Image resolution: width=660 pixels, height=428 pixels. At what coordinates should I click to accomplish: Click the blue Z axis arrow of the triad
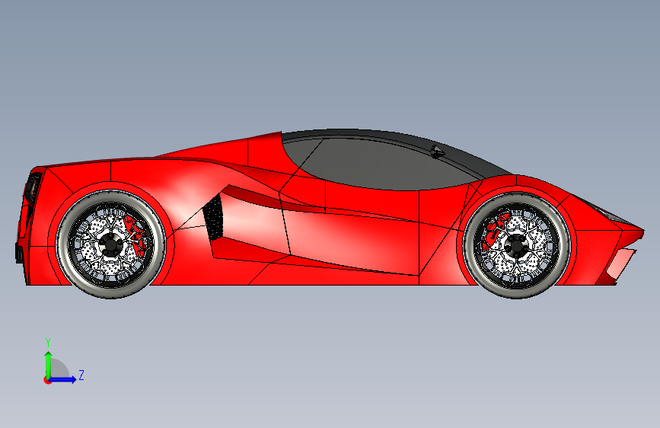tap(63, 379)
